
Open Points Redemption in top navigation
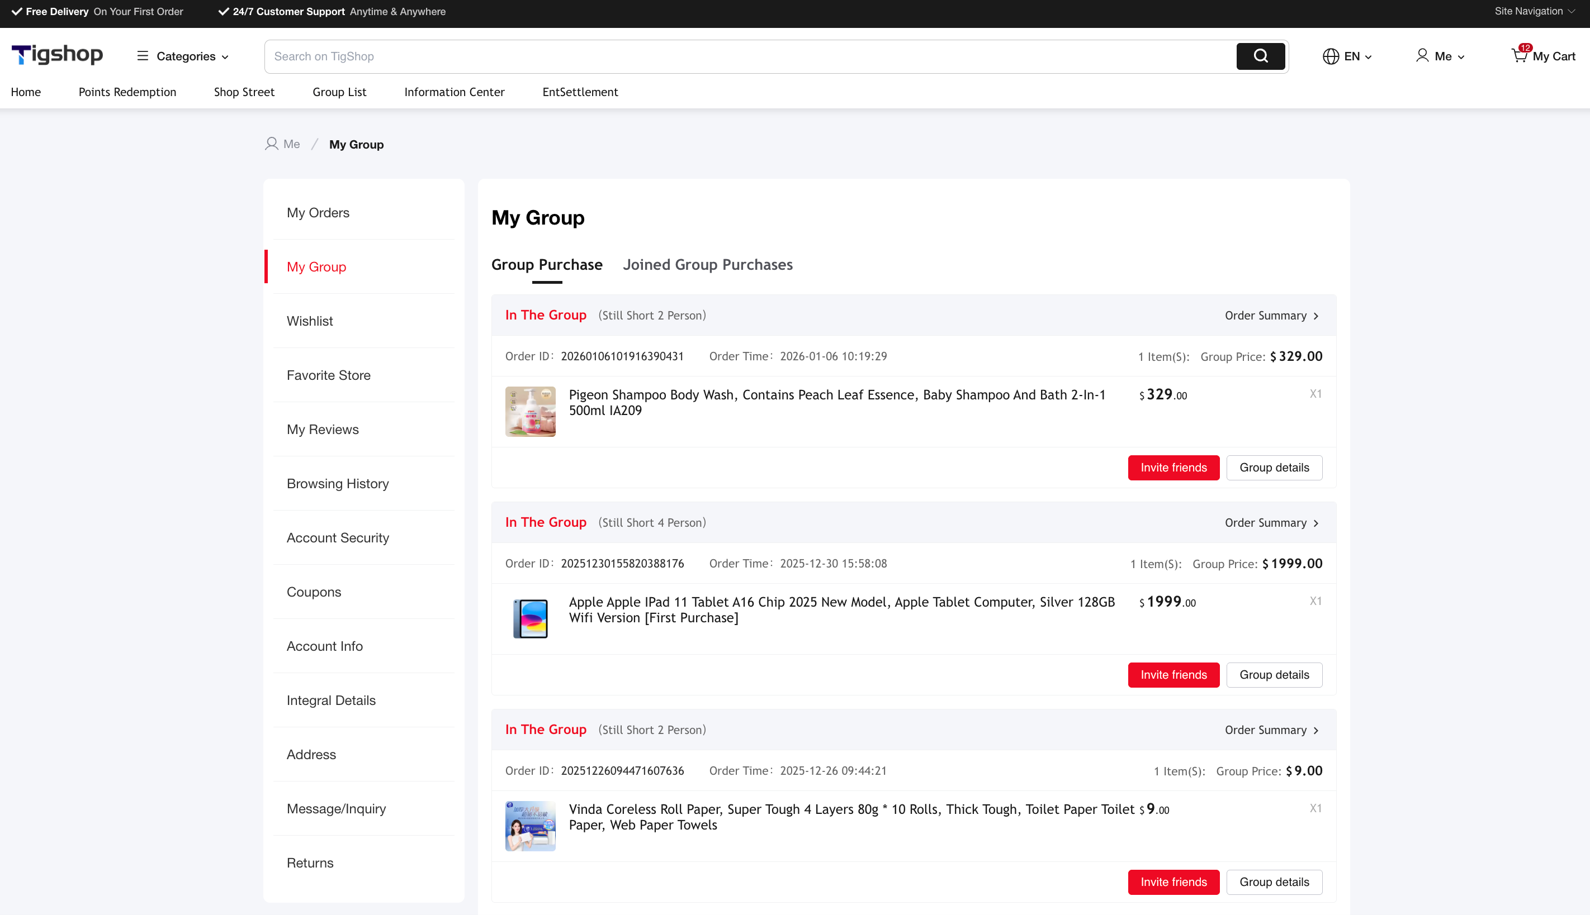tap(127, 92)
